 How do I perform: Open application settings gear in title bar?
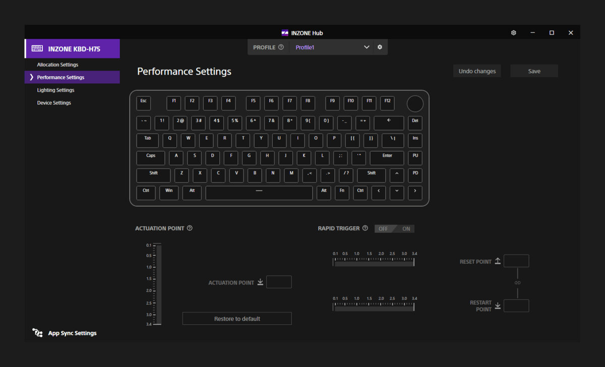[513, 32]
